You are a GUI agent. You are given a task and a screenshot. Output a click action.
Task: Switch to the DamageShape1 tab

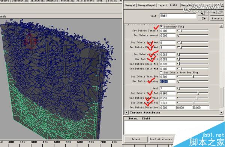(147, 6)
